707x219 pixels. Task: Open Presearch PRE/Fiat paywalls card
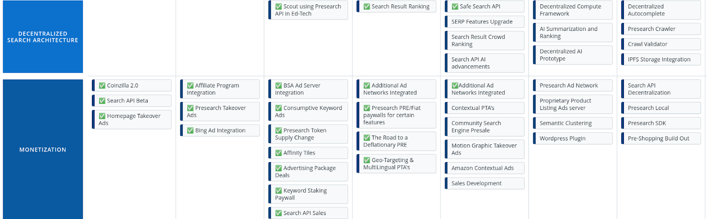(x=396, y=115)
